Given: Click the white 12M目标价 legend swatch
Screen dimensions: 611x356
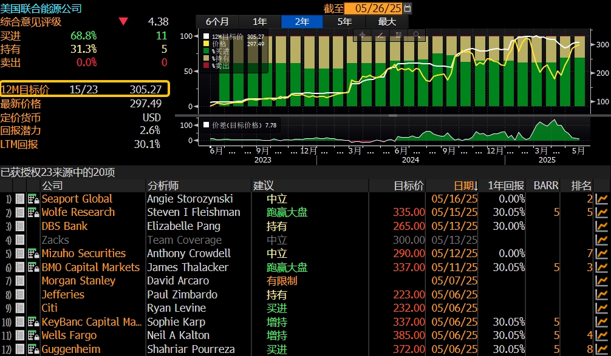Looking at the screenshot, I should 206,36.
